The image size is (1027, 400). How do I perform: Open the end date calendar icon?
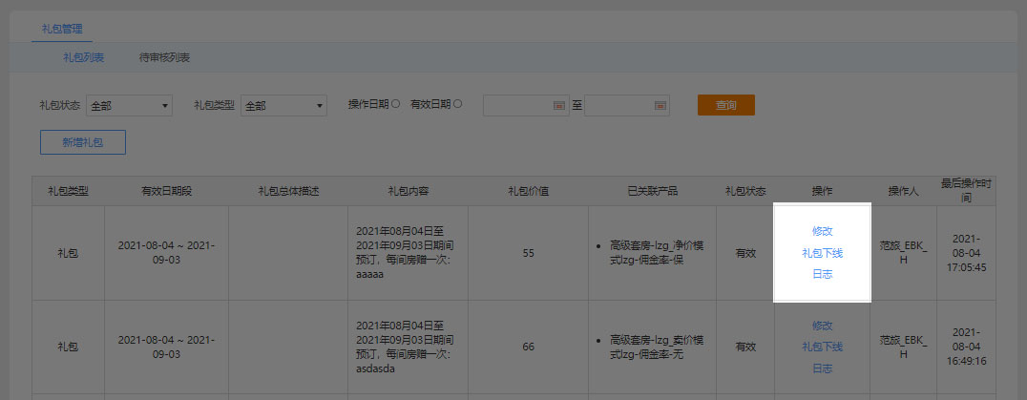[660, 105]
